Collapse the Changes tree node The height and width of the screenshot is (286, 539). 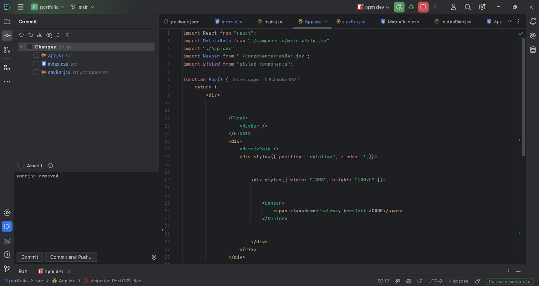point(21,47)
